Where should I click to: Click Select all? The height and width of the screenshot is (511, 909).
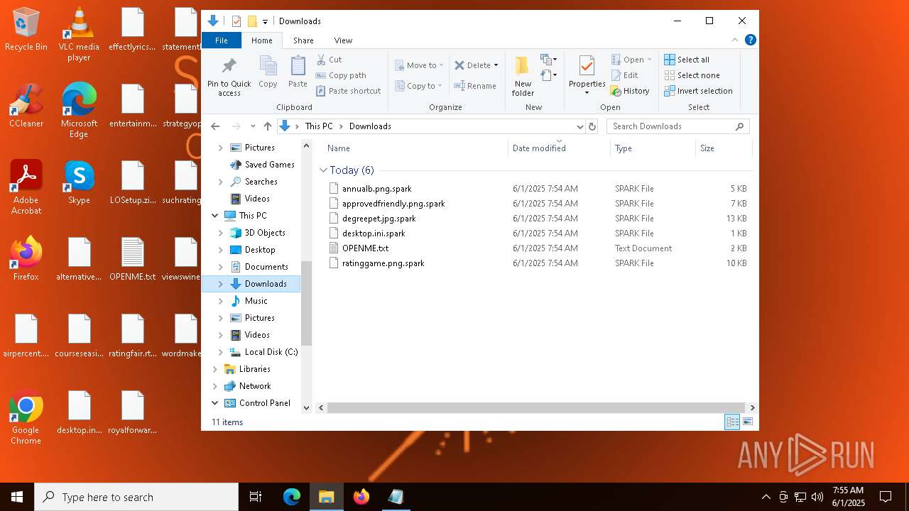tap(687, 60)
